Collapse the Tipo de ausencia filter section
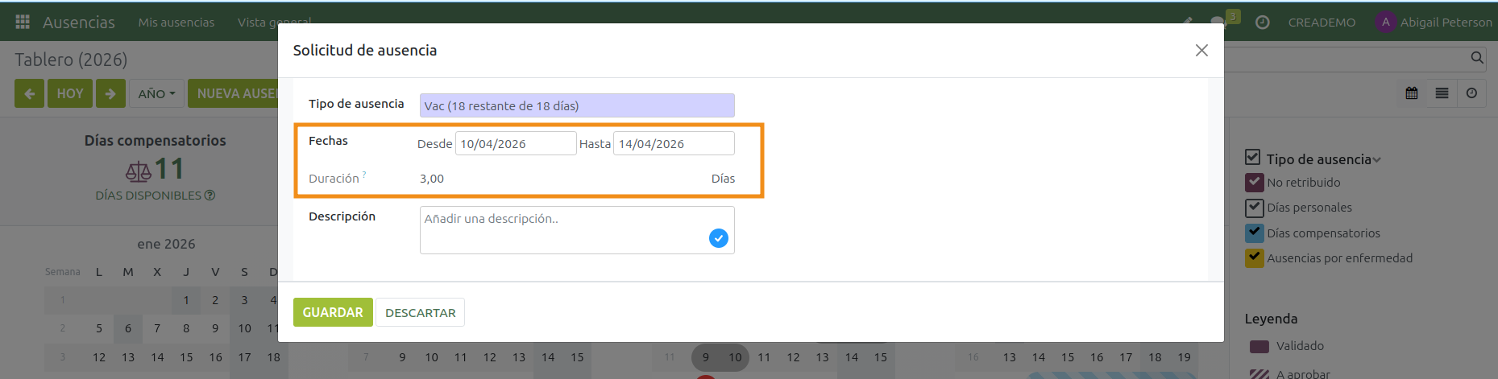Screen dimensions: 1498x379 tap(1376, 160)
